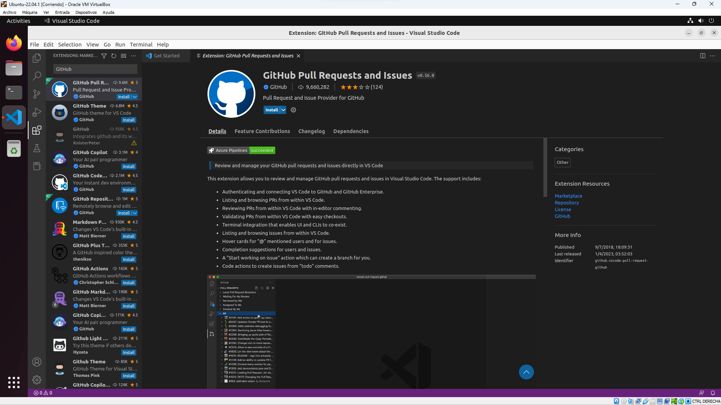
Task: Open Install dropdown for GitHub Pull Requests list item
Action: [x=134, y=97]
